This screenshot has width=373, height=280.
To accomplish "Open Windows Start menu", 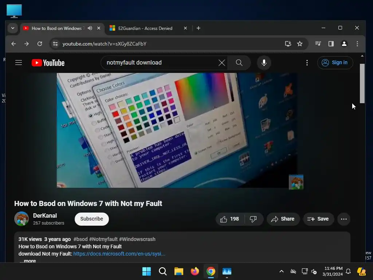I will coord(146,271).
